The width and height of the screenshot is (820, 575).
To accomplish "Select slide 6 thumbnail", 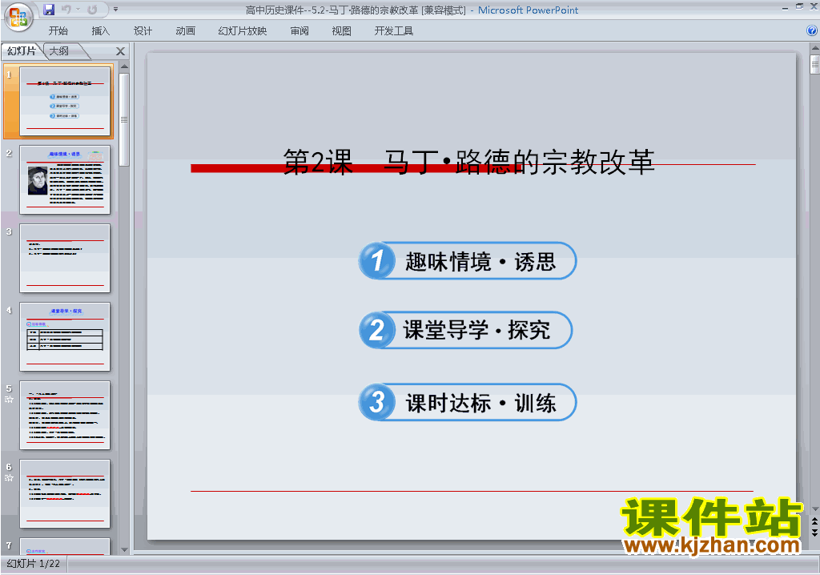I will click(65, 494).
